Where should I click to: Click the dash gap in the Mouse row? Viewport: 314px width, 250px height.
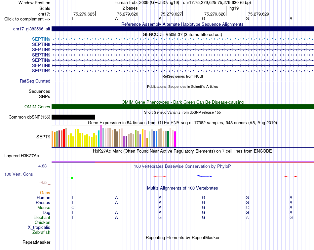click(x=116, y=208)
